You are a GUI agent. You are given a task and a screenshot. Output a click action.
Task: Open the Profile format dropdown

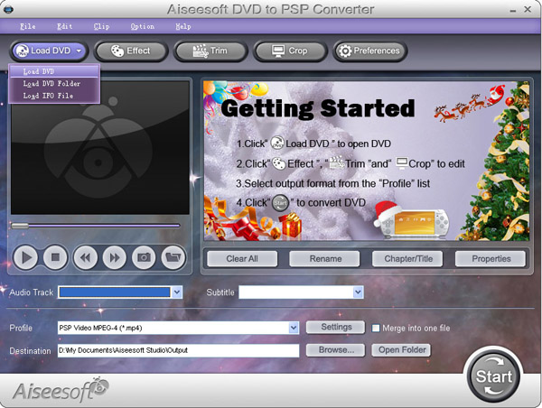[x=294, y=328]
